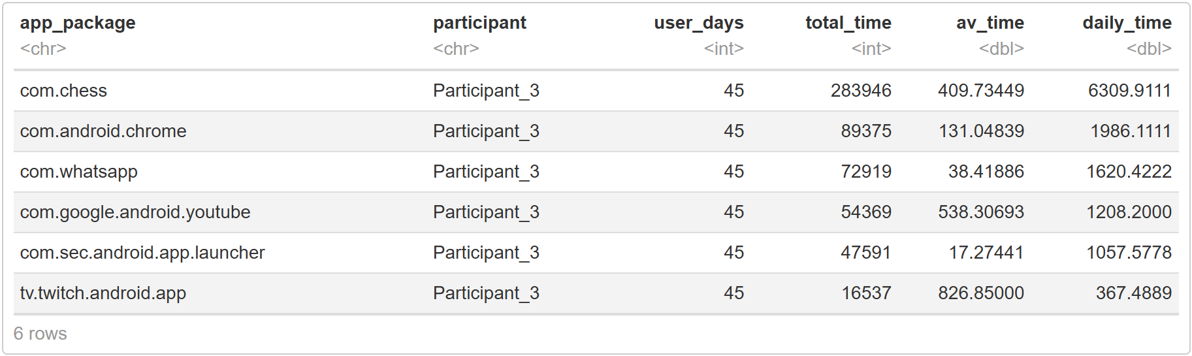1192x356 pixels.
Task: Click the total_time column header
Action: [848, 23]
